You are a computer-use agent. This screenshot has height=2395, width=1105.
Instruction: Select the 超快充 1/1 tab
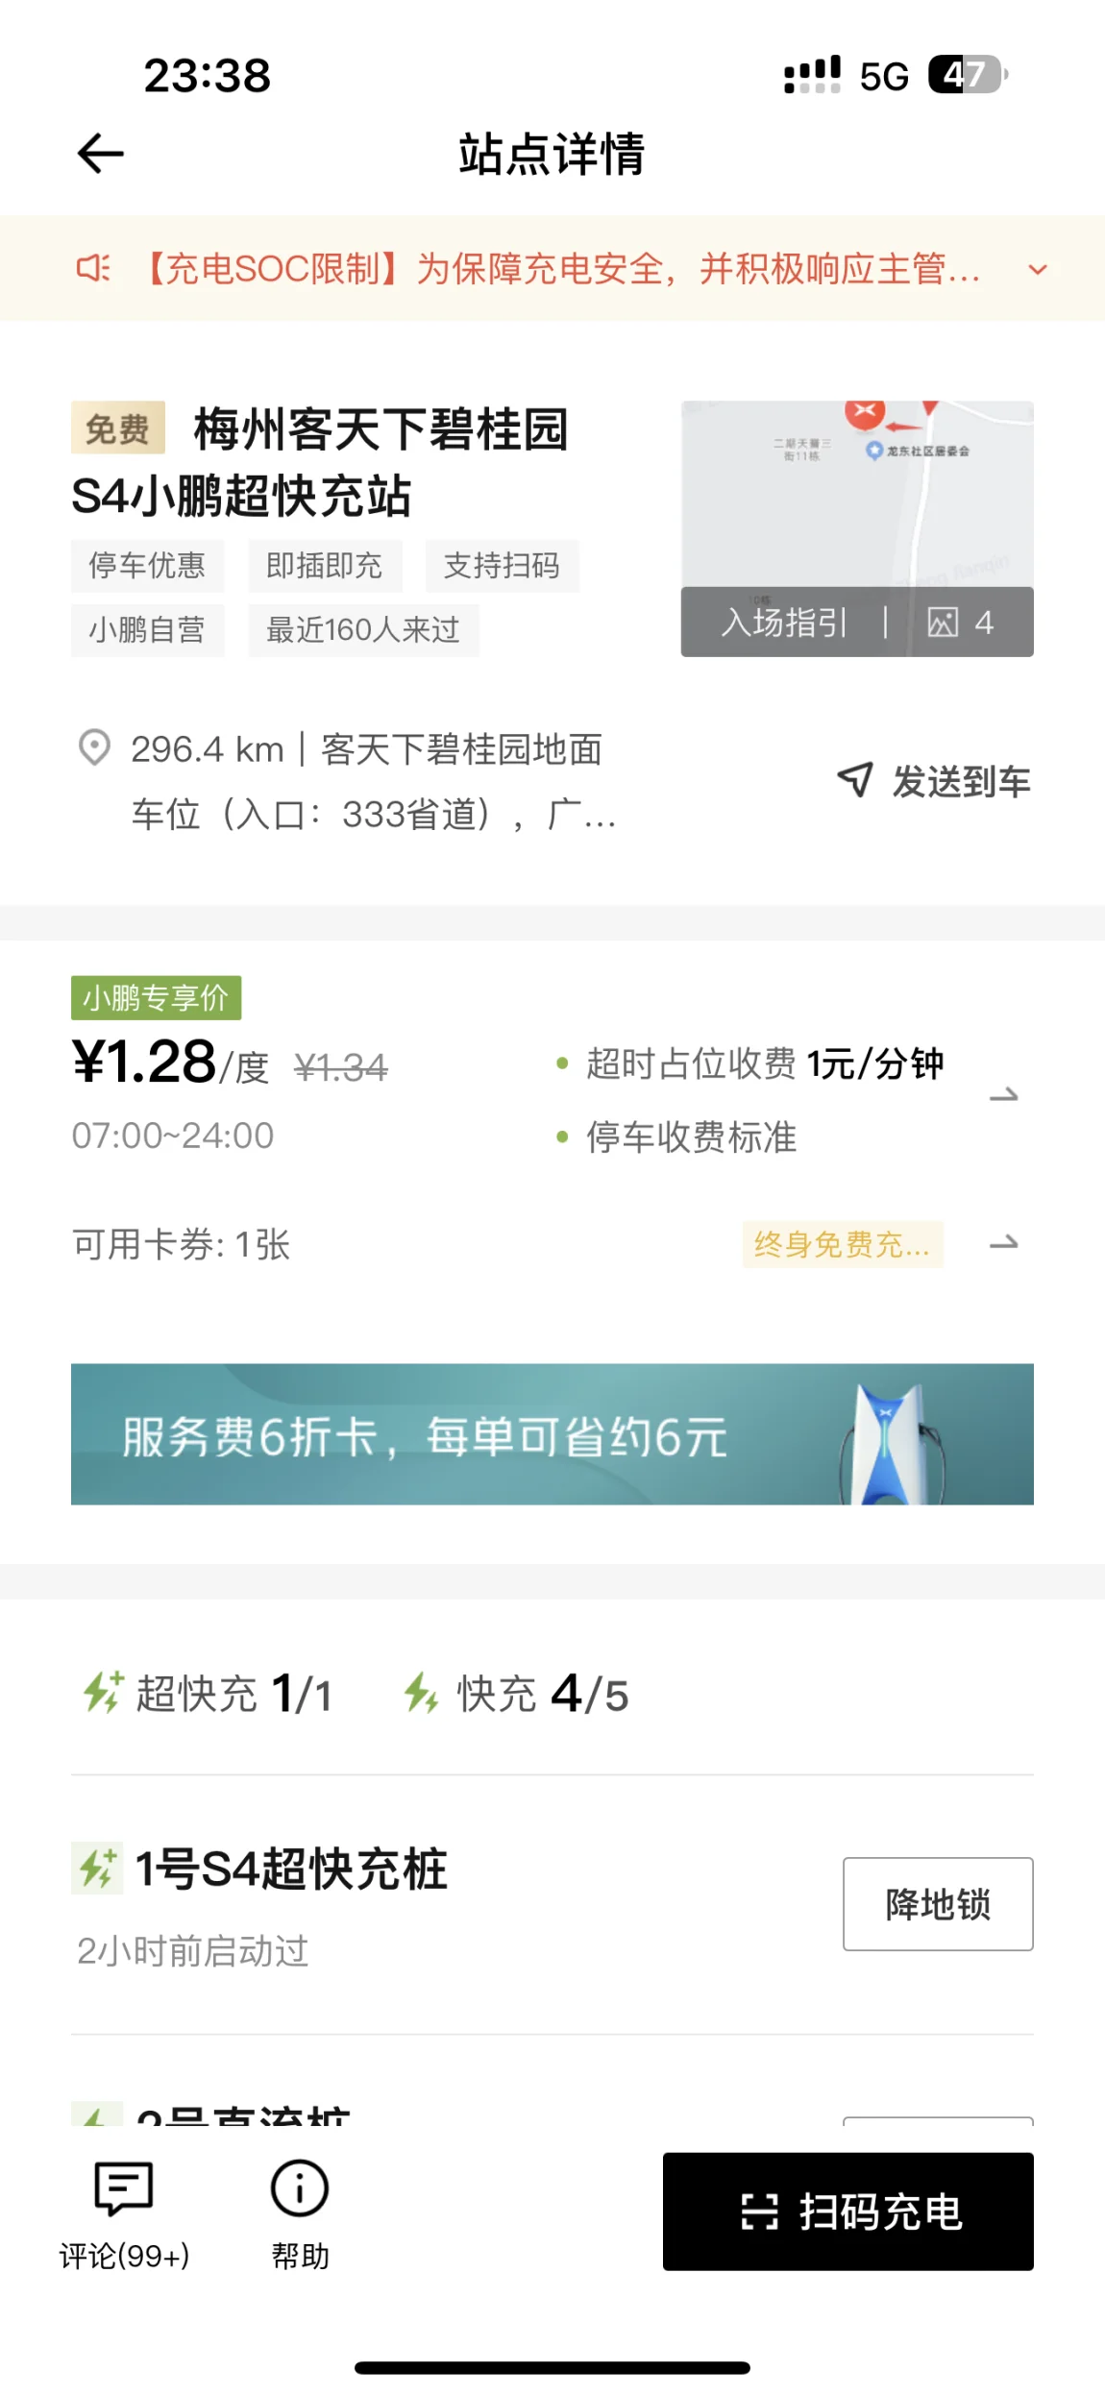click(209, 1694)
